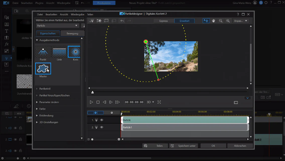The width and height of the screenshot is (285, 161).
Task: Collapse the Ausgabemethode section
Action: coord(37,40)
